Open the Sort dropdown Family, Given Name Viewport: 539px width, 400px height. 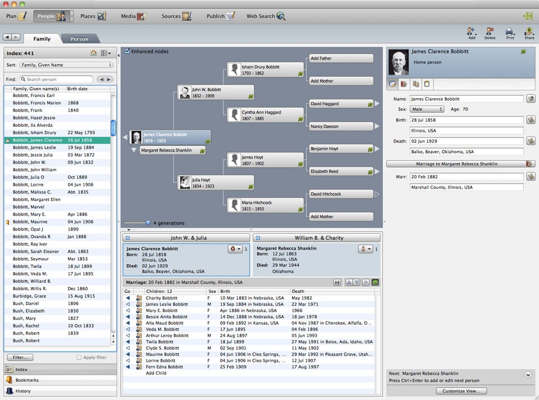click(x=66, y=65)
